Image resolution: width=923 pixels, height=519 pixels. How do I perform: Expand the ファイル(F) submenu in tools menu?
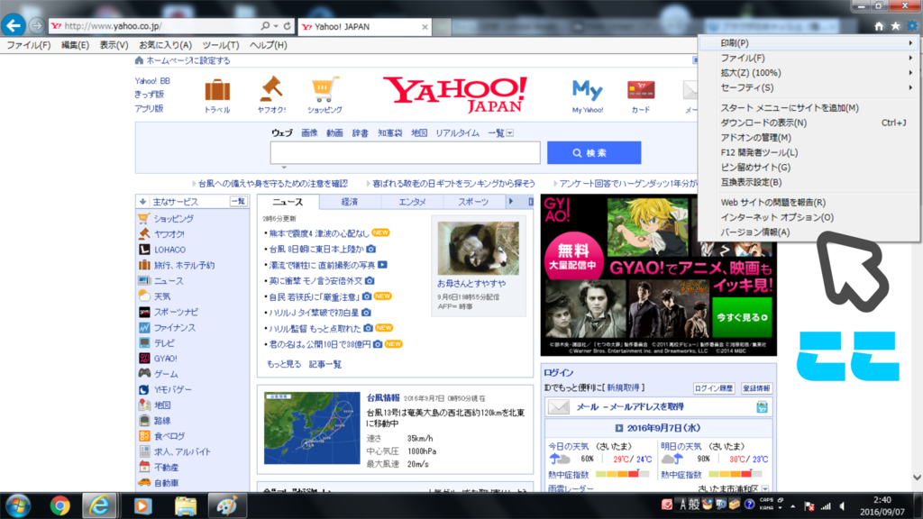pos(810,58)
